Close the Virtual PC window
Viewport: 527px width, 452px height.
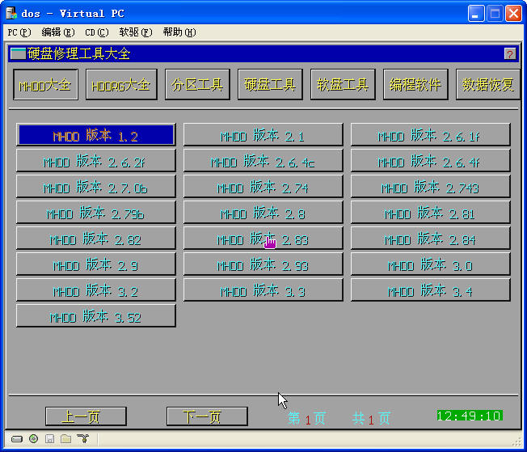513,14
